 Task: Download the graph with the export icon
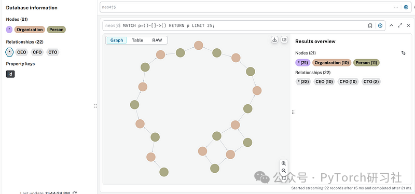275,40
